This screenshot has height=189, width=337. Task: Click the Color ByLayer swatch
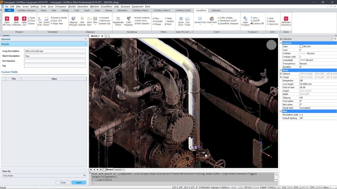pyautogui.click(x=301, y=46)
